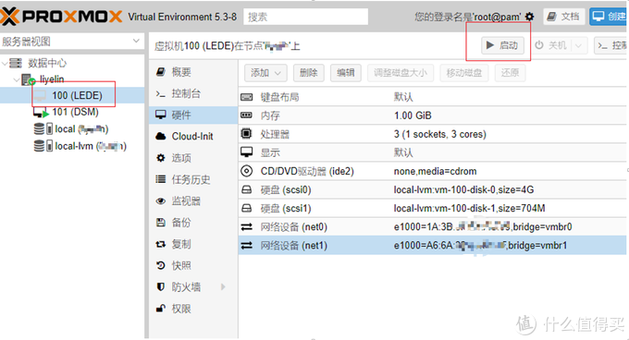The height and width of the screenshot is (340, 629).
Task: Click the scsi0 hard disk icon
Action: point(246,189)
